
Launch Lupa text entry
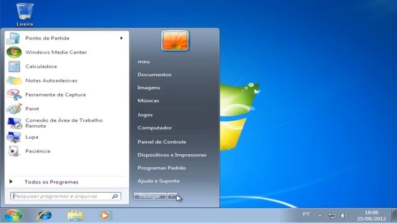pos(32,137)
